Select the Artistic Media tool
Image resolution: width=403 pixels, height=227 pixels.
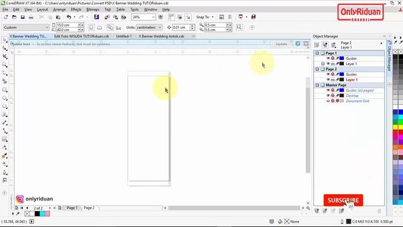4,81
